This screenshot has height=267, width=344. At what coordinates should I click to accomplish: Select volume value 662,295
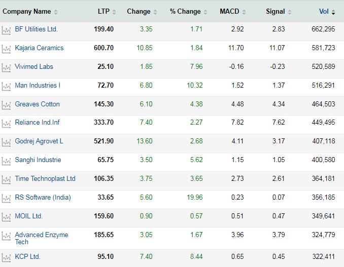tap(323, 29)
